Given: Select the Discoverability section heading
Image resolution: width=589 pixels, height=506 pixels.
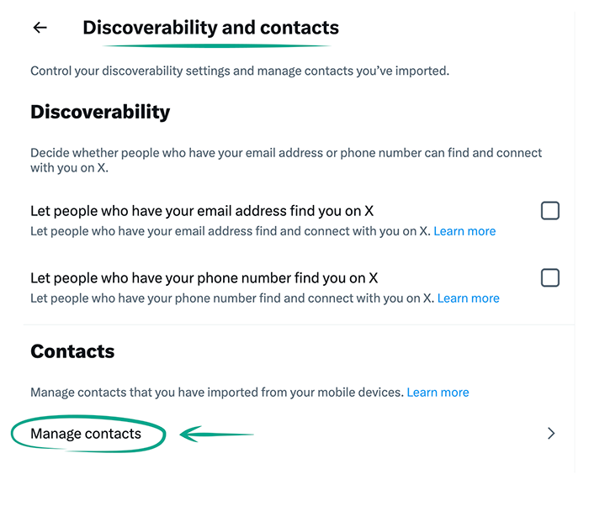Looking at the screenshot, I should click(100, 112).
